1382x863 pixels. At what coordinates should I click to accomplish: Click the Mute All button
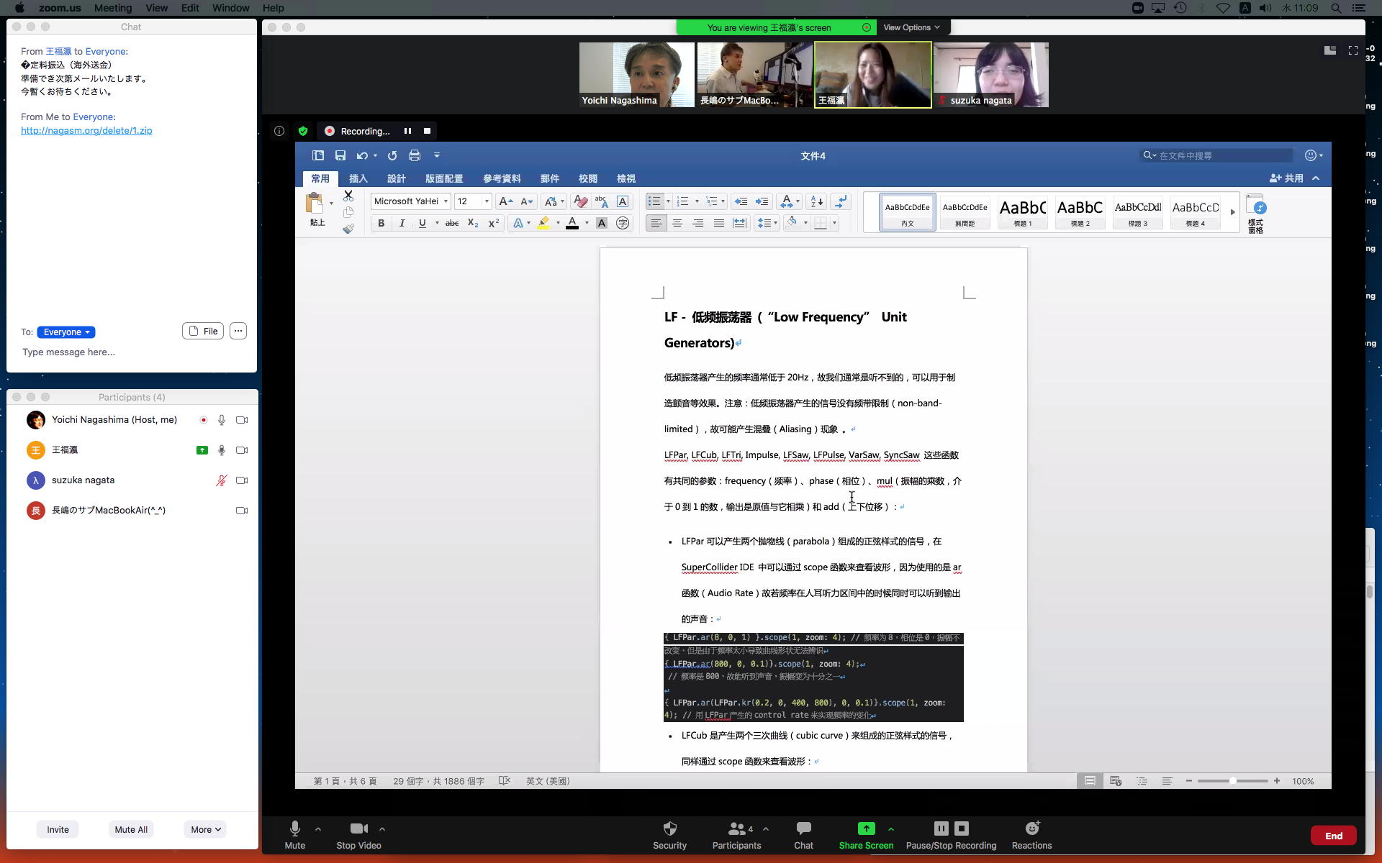click(131, 829)
